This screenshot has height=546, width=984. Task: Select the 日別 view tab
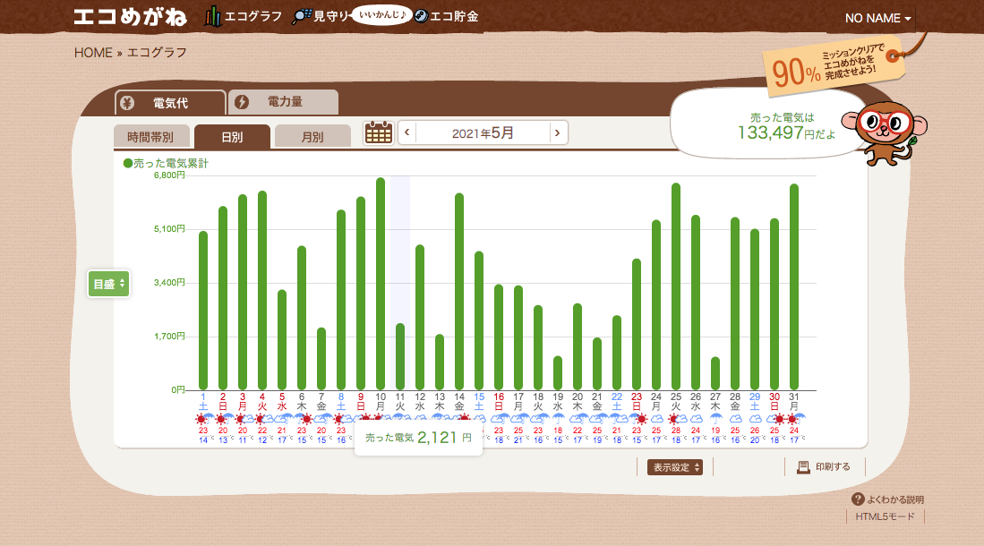tap(232, 137)
